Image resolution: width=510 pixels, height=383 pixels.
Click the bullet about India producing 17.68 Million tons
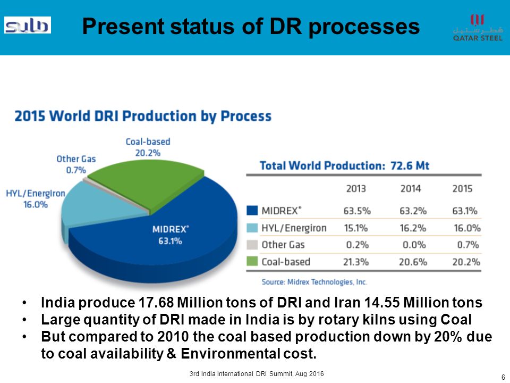[x=261, y=303]
